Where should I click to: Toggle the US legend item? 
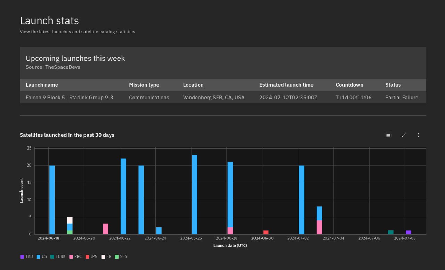[41, 257]
